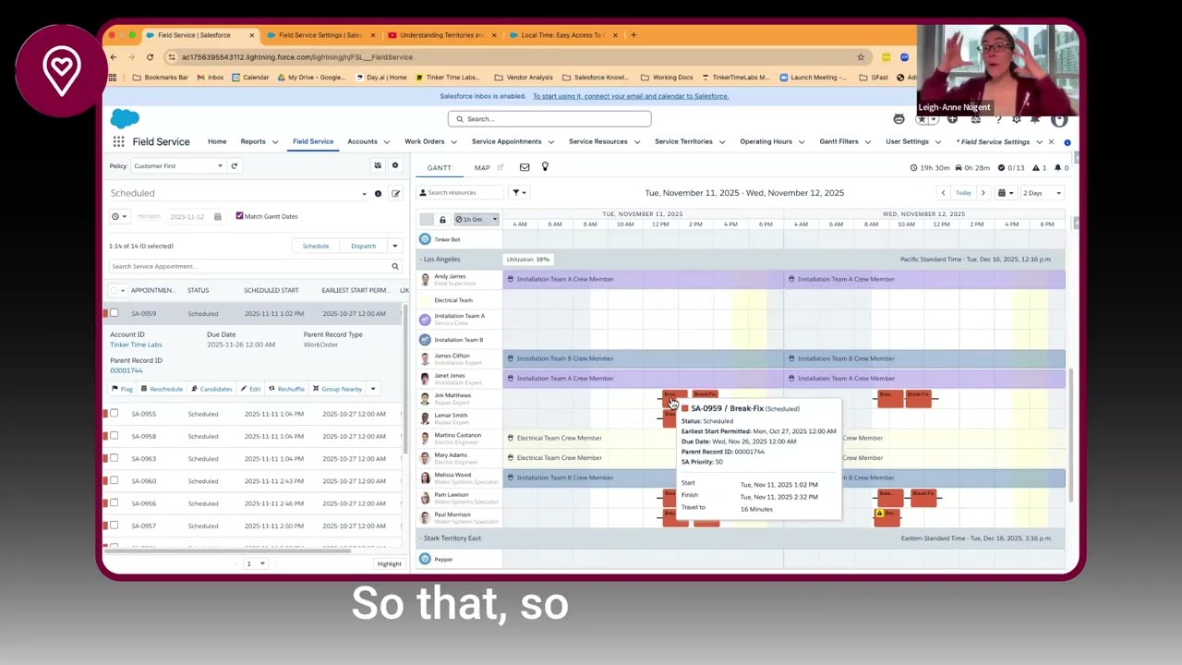Image resolution: width=1182 pixels, height=665 pixels.
Task: Open the 2 Days time span dropdown
Action: pos(1042,192)
